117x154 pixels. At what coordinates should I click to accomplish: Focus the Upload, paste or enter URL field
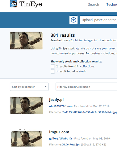(98, 20)
